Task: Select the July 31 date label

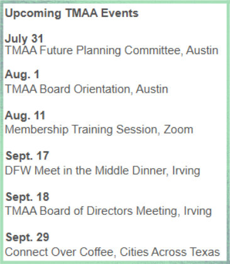Action: click(24, 38)
